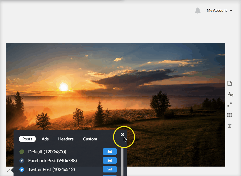Switch to the Posts tab
This screenshot has width=241, height=176.
click(x=27, y=139)
